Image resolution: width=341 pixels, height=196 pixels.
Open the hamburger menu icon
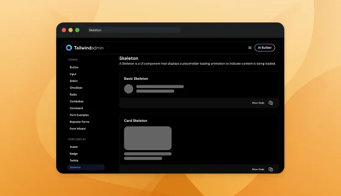click(250, 48)
